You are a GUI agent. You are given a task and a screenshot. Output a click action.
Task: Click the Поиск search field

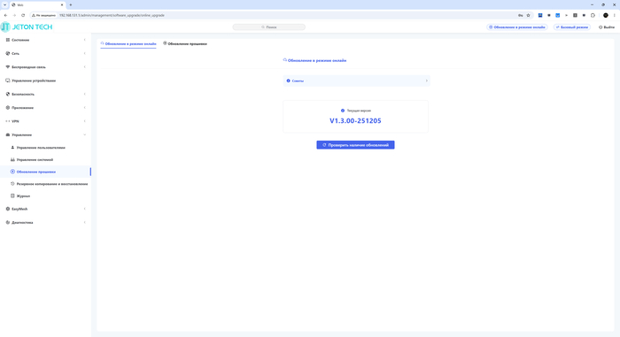[x=269, y=27]
